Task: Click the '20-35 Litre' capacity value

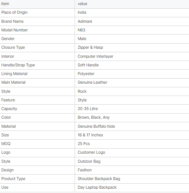Action: point(88,109)
